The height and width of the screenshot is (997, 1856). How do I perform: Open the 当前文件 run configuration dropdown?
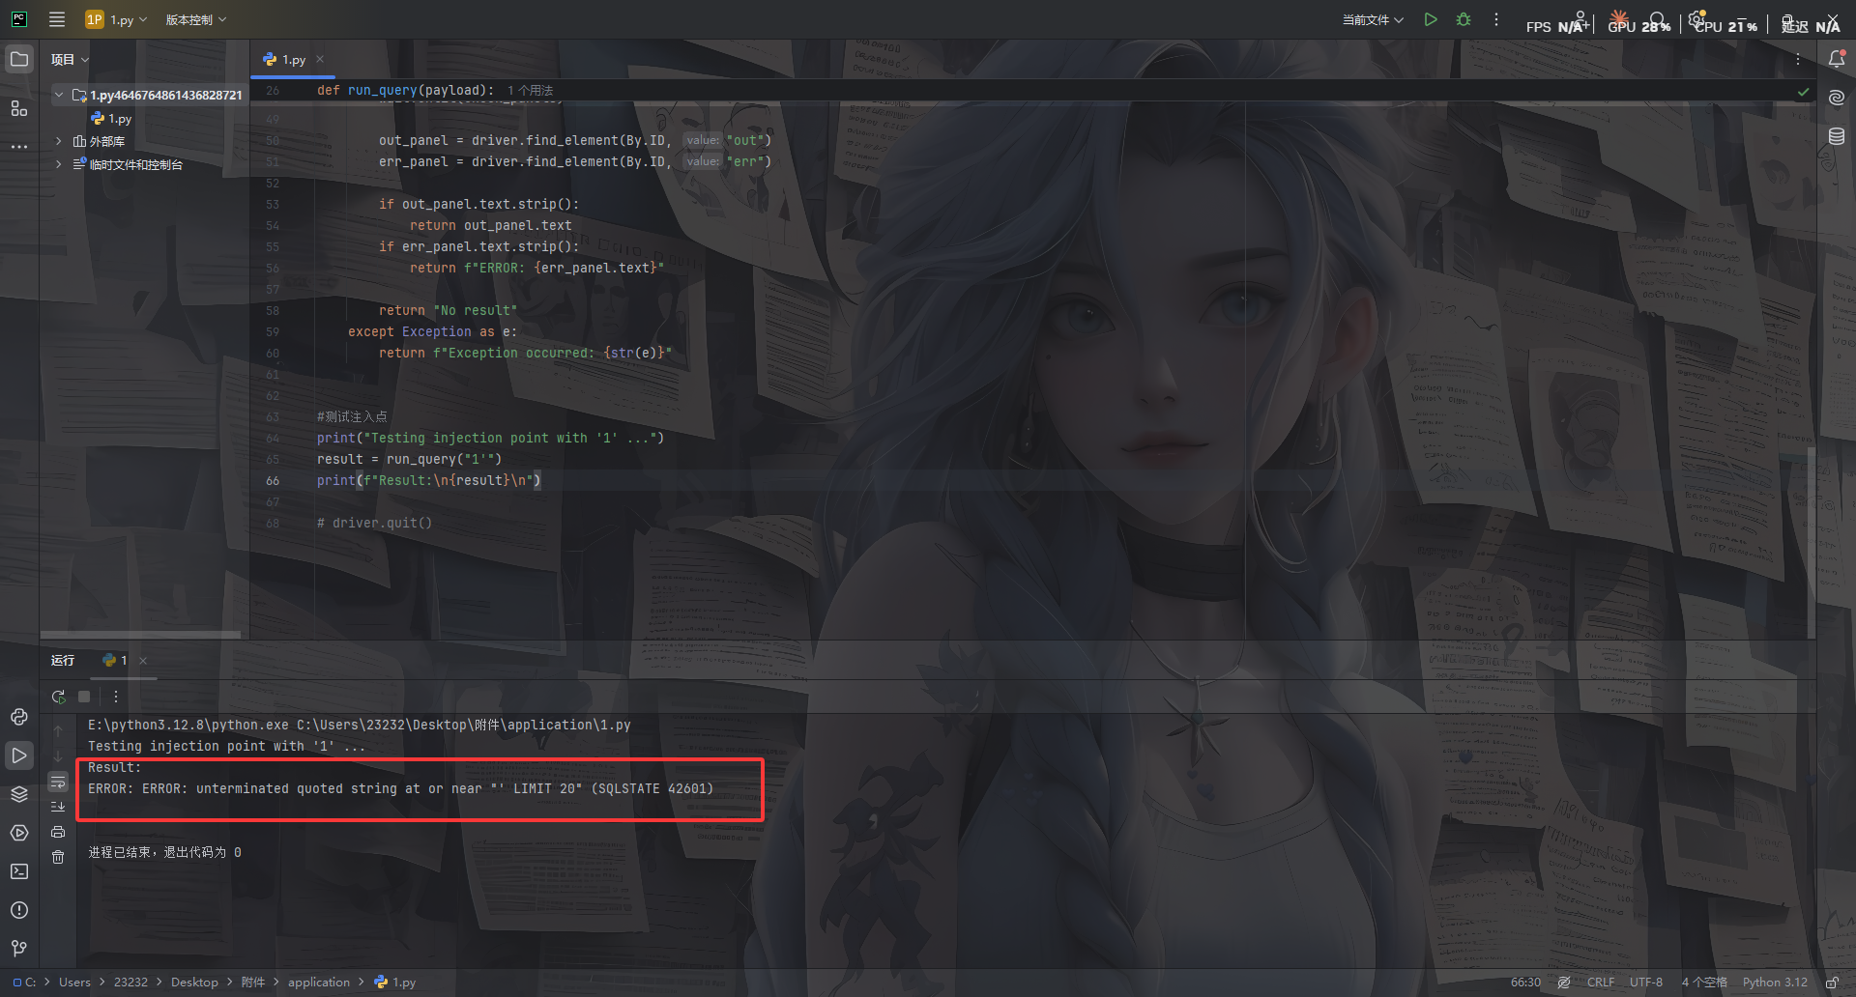[1373, 19]
